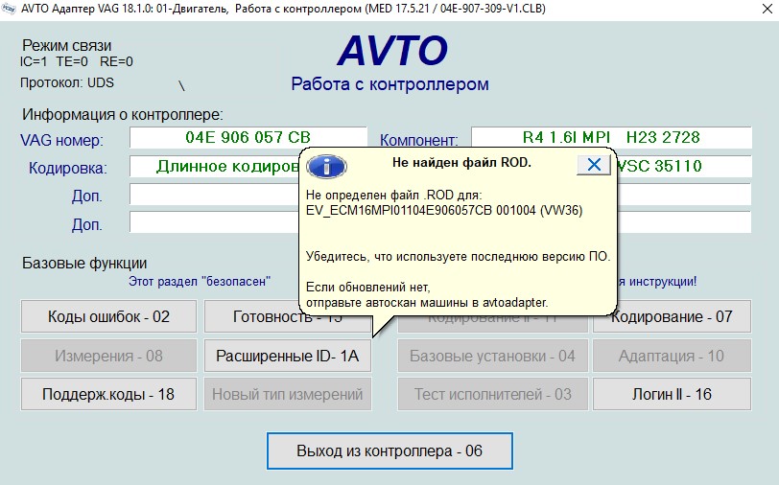The image size is (779, 485).
Task: Click the VAG номер field 04E 906 057 CB
Action: click(248, 137)
